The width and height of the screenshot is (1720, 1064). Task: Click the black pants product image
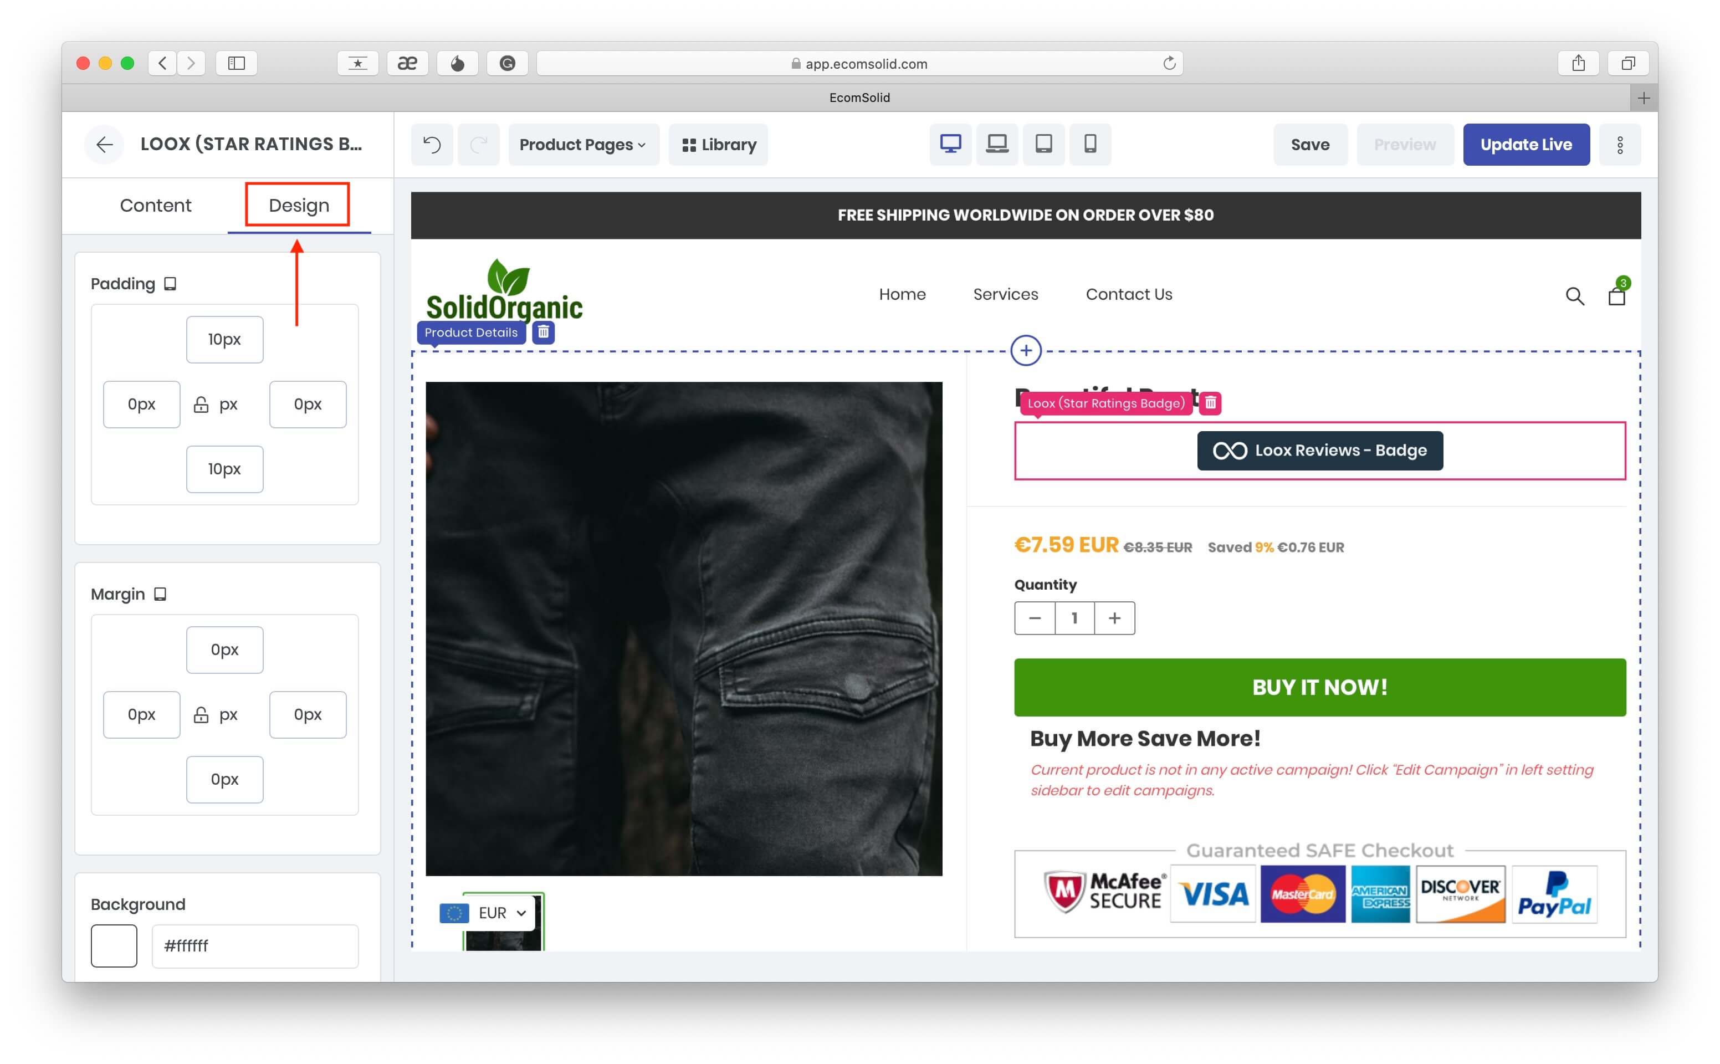click(x=684, y=628)
